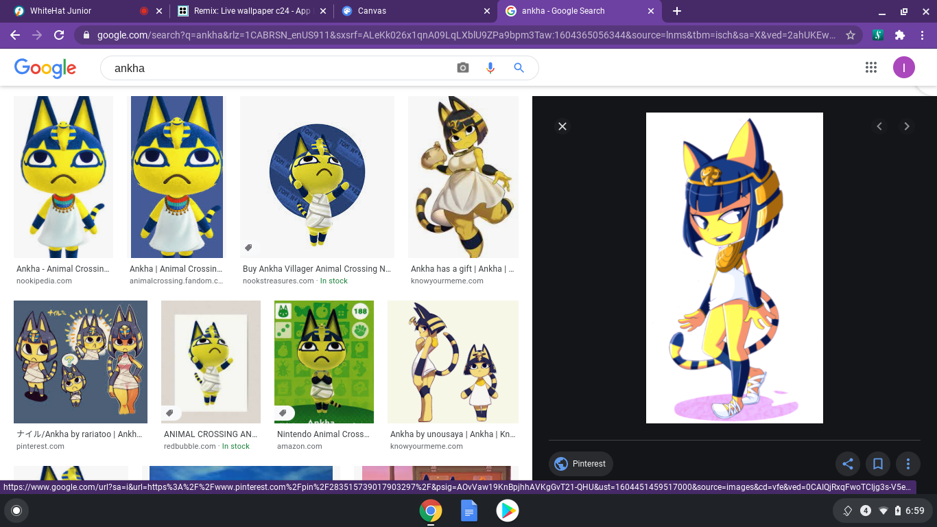The width and height of the screenshot is (937, 527).
Task: Show next image in preview panel
Action: (x=907, y=126)
